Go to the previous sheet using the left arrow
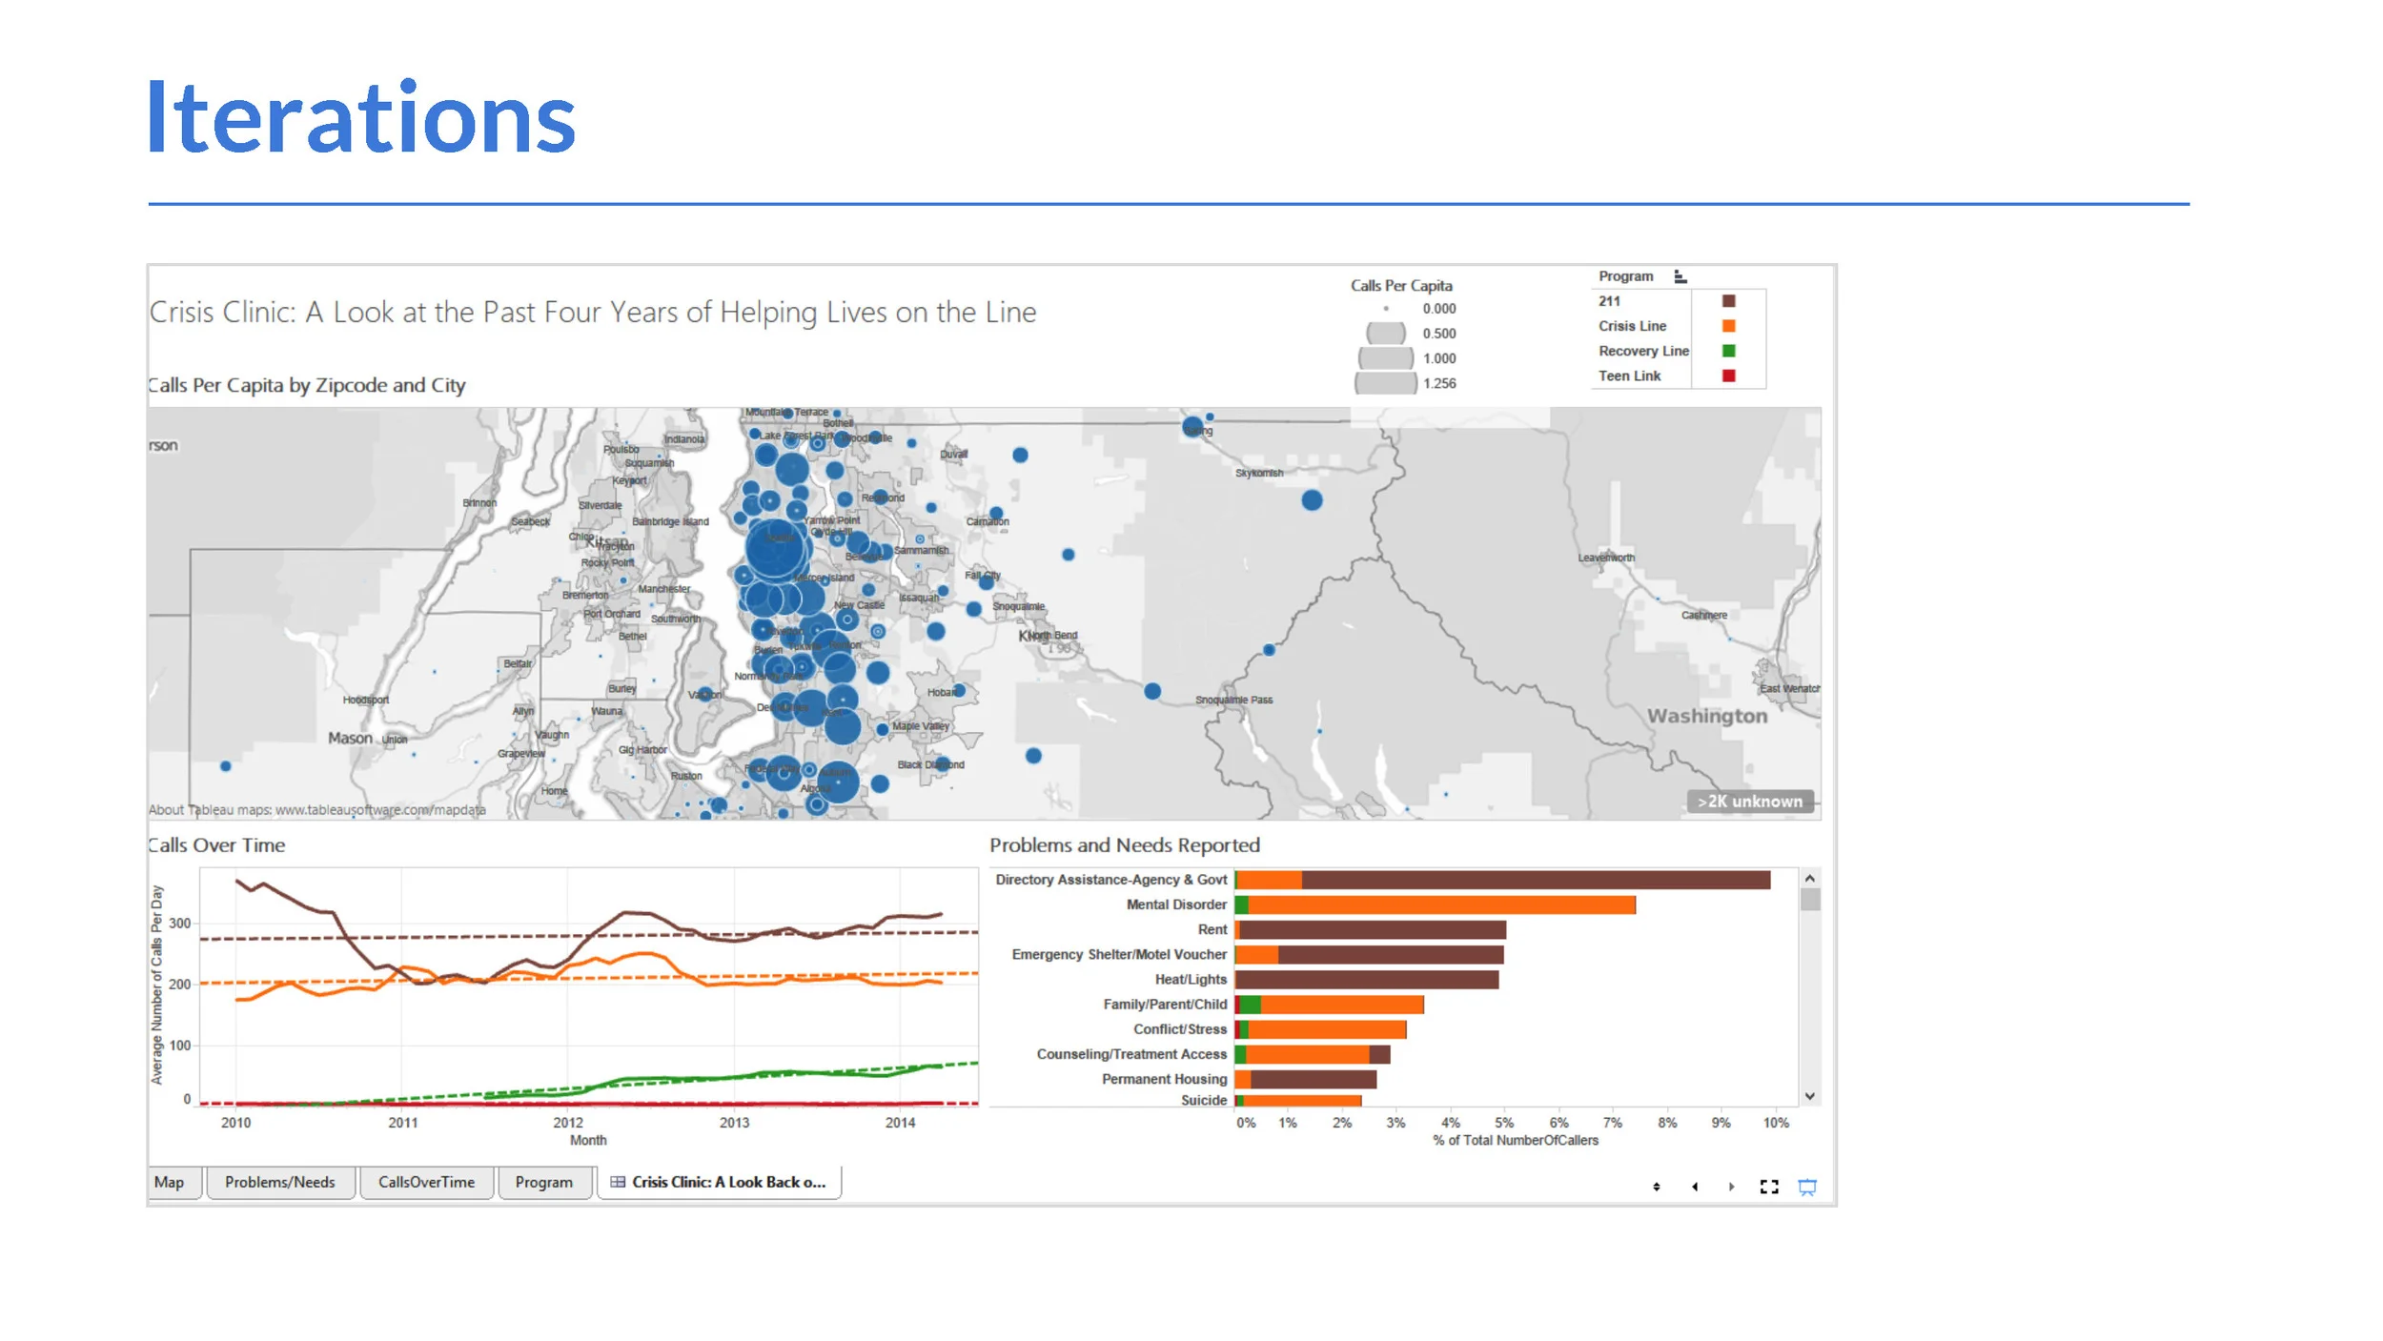 (x=1694, y=1187)
